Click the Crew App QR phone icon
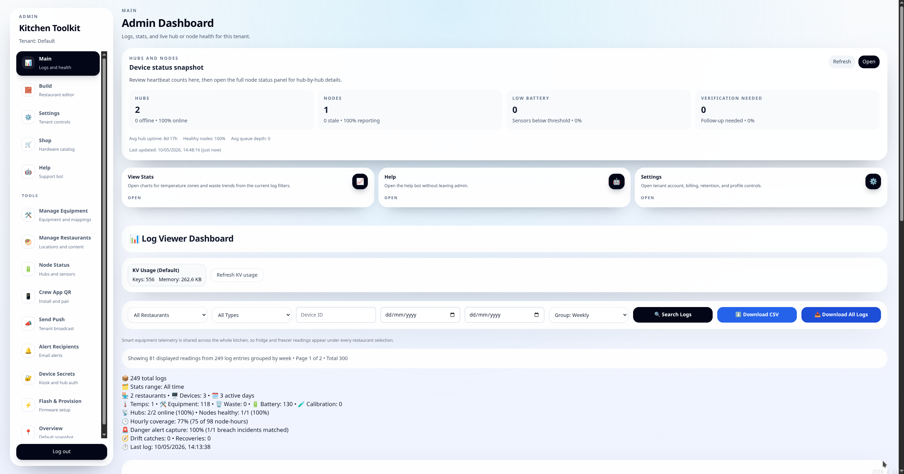 pos(28,296)
